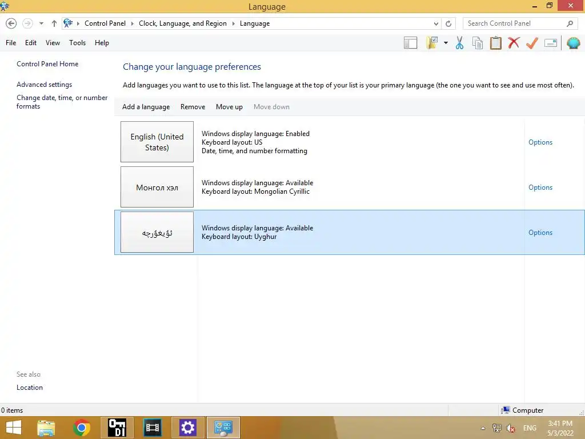Image resolution: width=585 pixels, height=439 pixels.
Task: Open the purple gear Settings taskbar icon
Action: pos(187,428)
